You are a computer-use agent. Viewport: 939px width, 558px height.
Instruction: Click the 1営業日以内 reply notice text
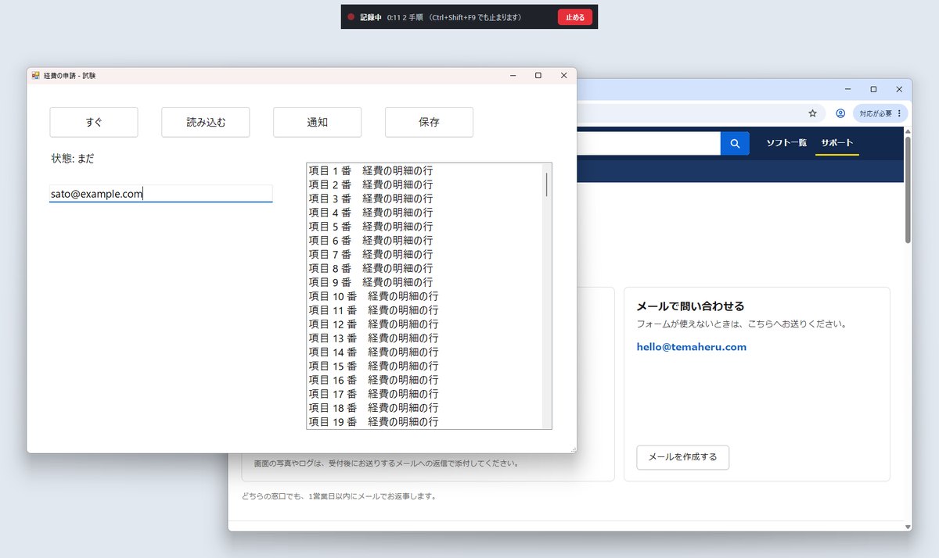pyautogui.click(x=338, y=496)
